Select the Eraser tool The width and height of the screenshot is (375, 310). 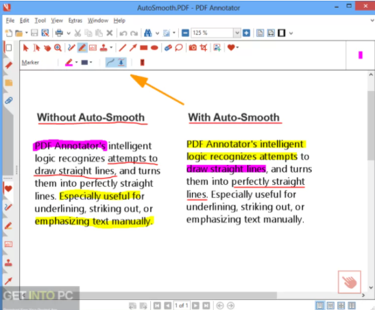(168, 48)
